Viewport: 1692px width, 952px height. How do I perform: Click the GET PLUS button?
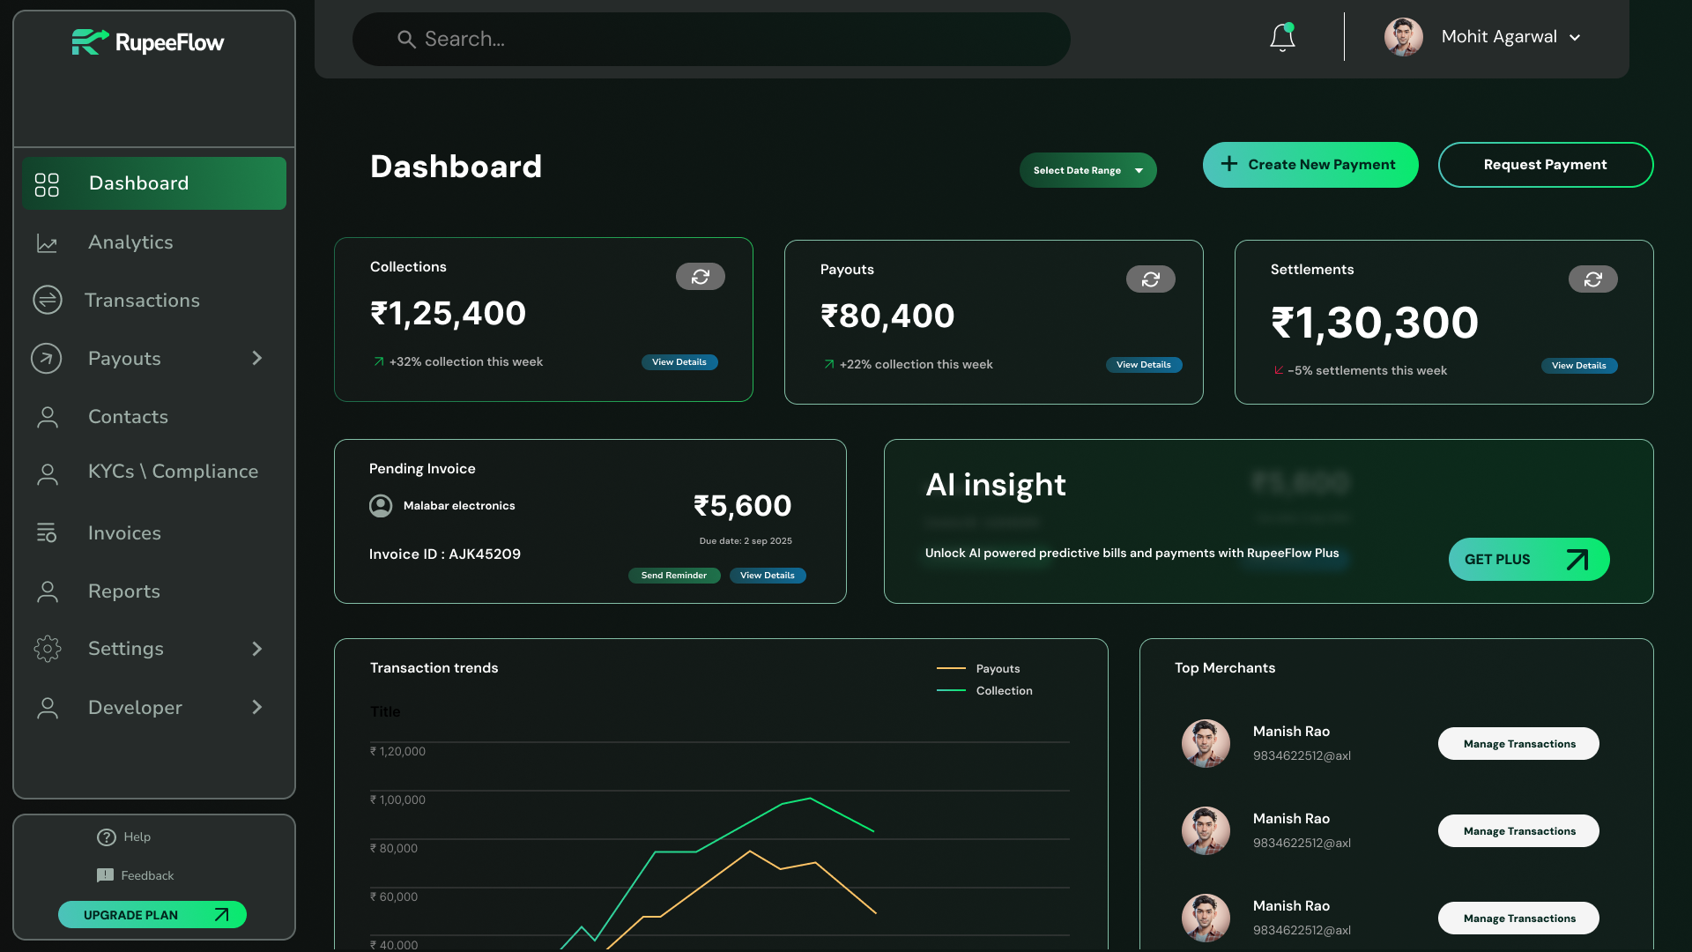1528,560
